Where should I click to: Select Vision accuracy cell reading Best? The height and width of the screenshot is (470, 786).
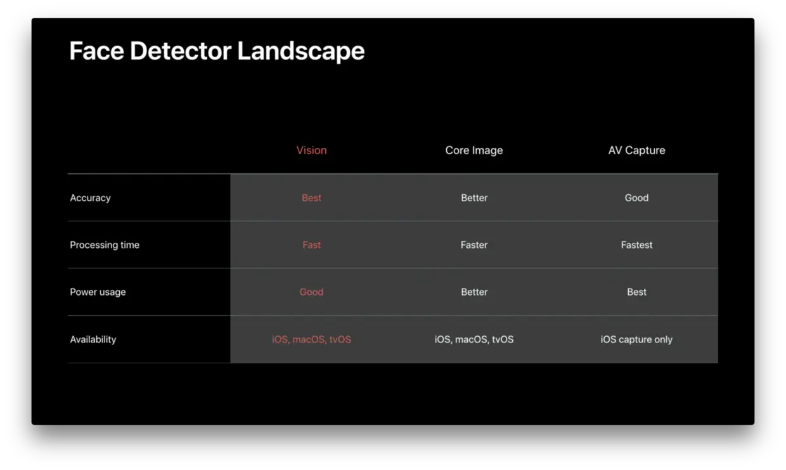point(312,198)
